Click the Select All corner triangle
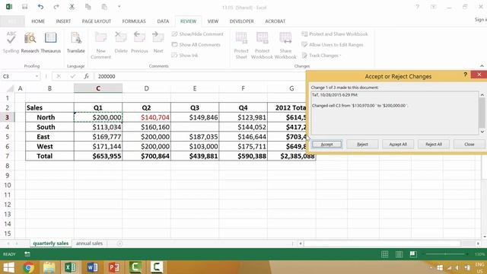487x274 pixels. tap(10, 89)
